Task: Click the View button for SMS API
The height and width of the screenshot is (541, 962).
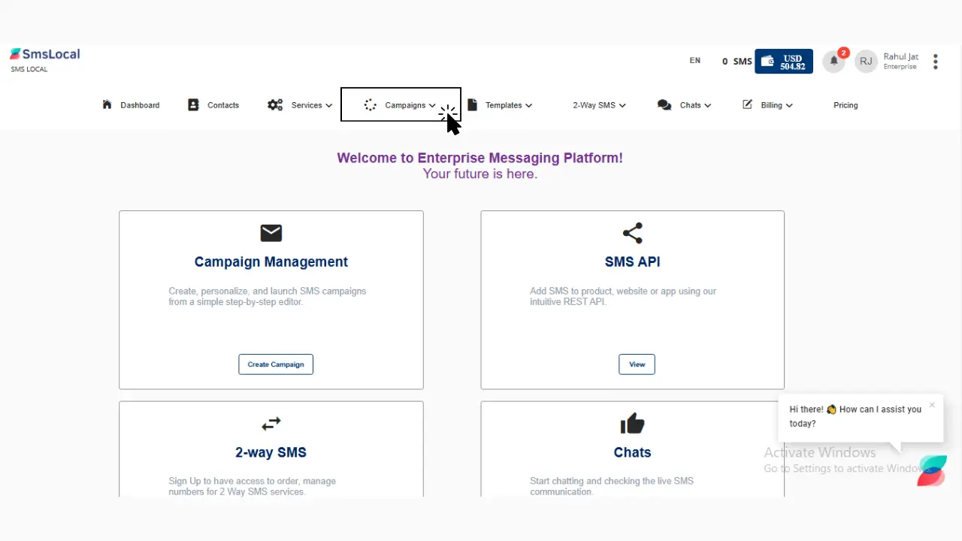Action: 637,364
